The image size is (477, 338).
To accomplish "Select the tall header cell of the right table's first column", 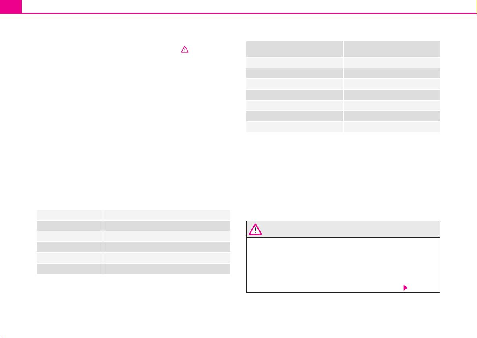I will pos(294,49).
